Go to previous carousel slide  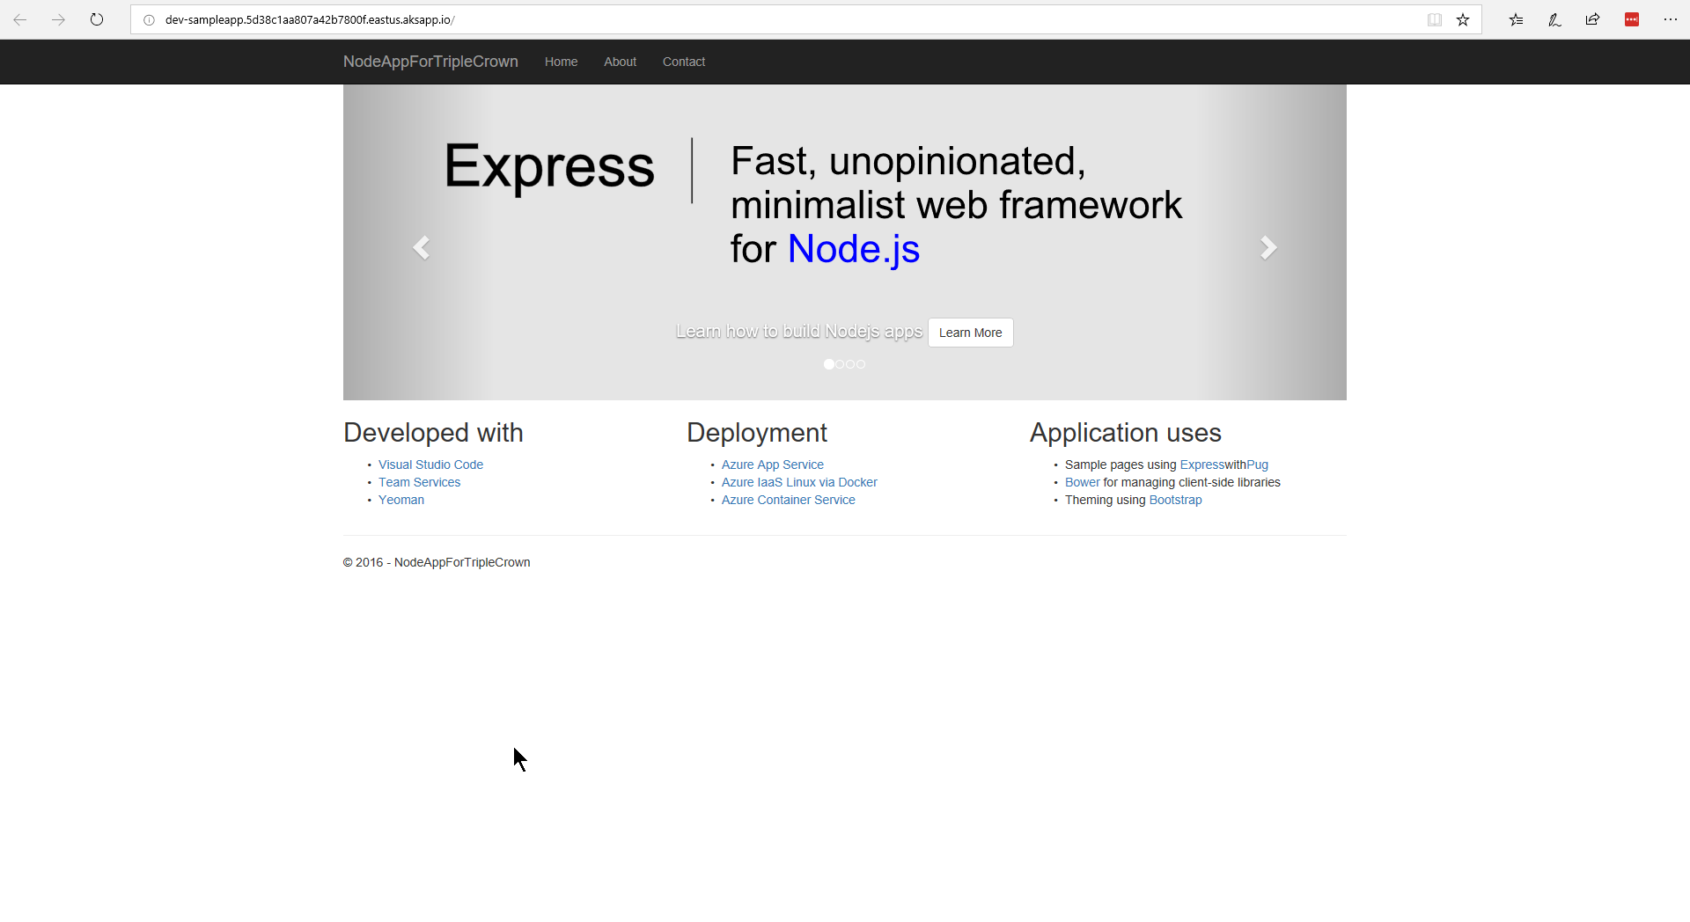pyautogui.click(x=421, y=247)
